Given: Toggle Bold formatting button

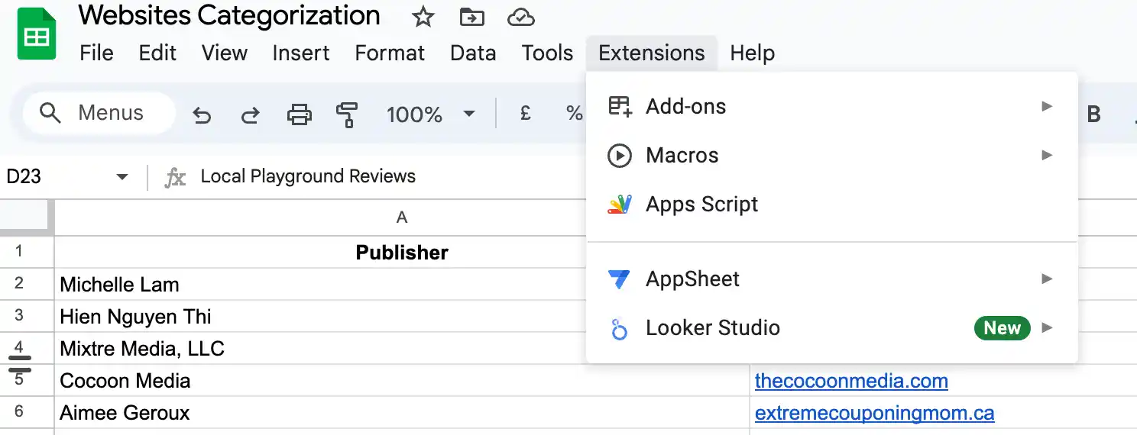Looking at the screenshot, I should click(1093, 114).
